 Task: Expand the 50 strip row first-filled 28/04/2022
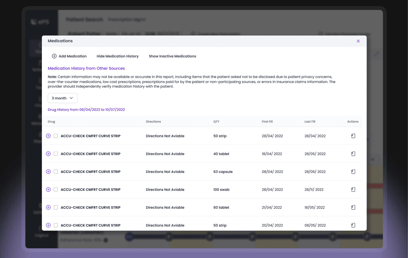coord(48,136)
